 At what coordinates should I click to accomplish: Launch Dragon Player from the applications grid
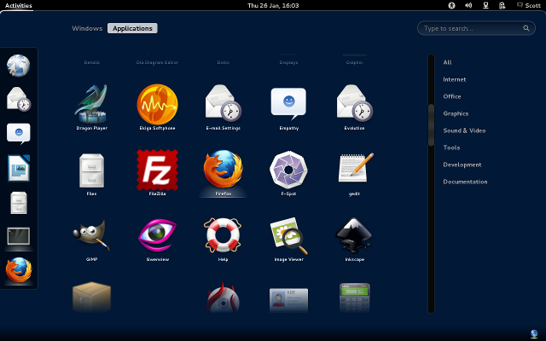91,107
